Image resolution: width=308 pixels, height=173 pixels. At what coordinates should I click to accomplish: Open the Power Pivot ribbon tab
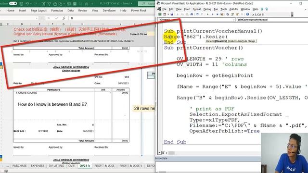pos(139,11)
